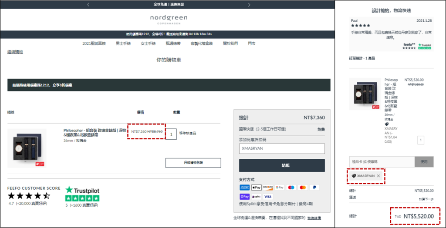Select the Discover payment icon
The height and width of the screenshot is (228, 446).
click(268, 188)
